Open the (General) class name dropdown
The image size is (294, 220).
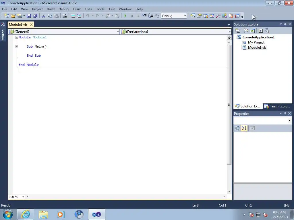click(118, 32)
